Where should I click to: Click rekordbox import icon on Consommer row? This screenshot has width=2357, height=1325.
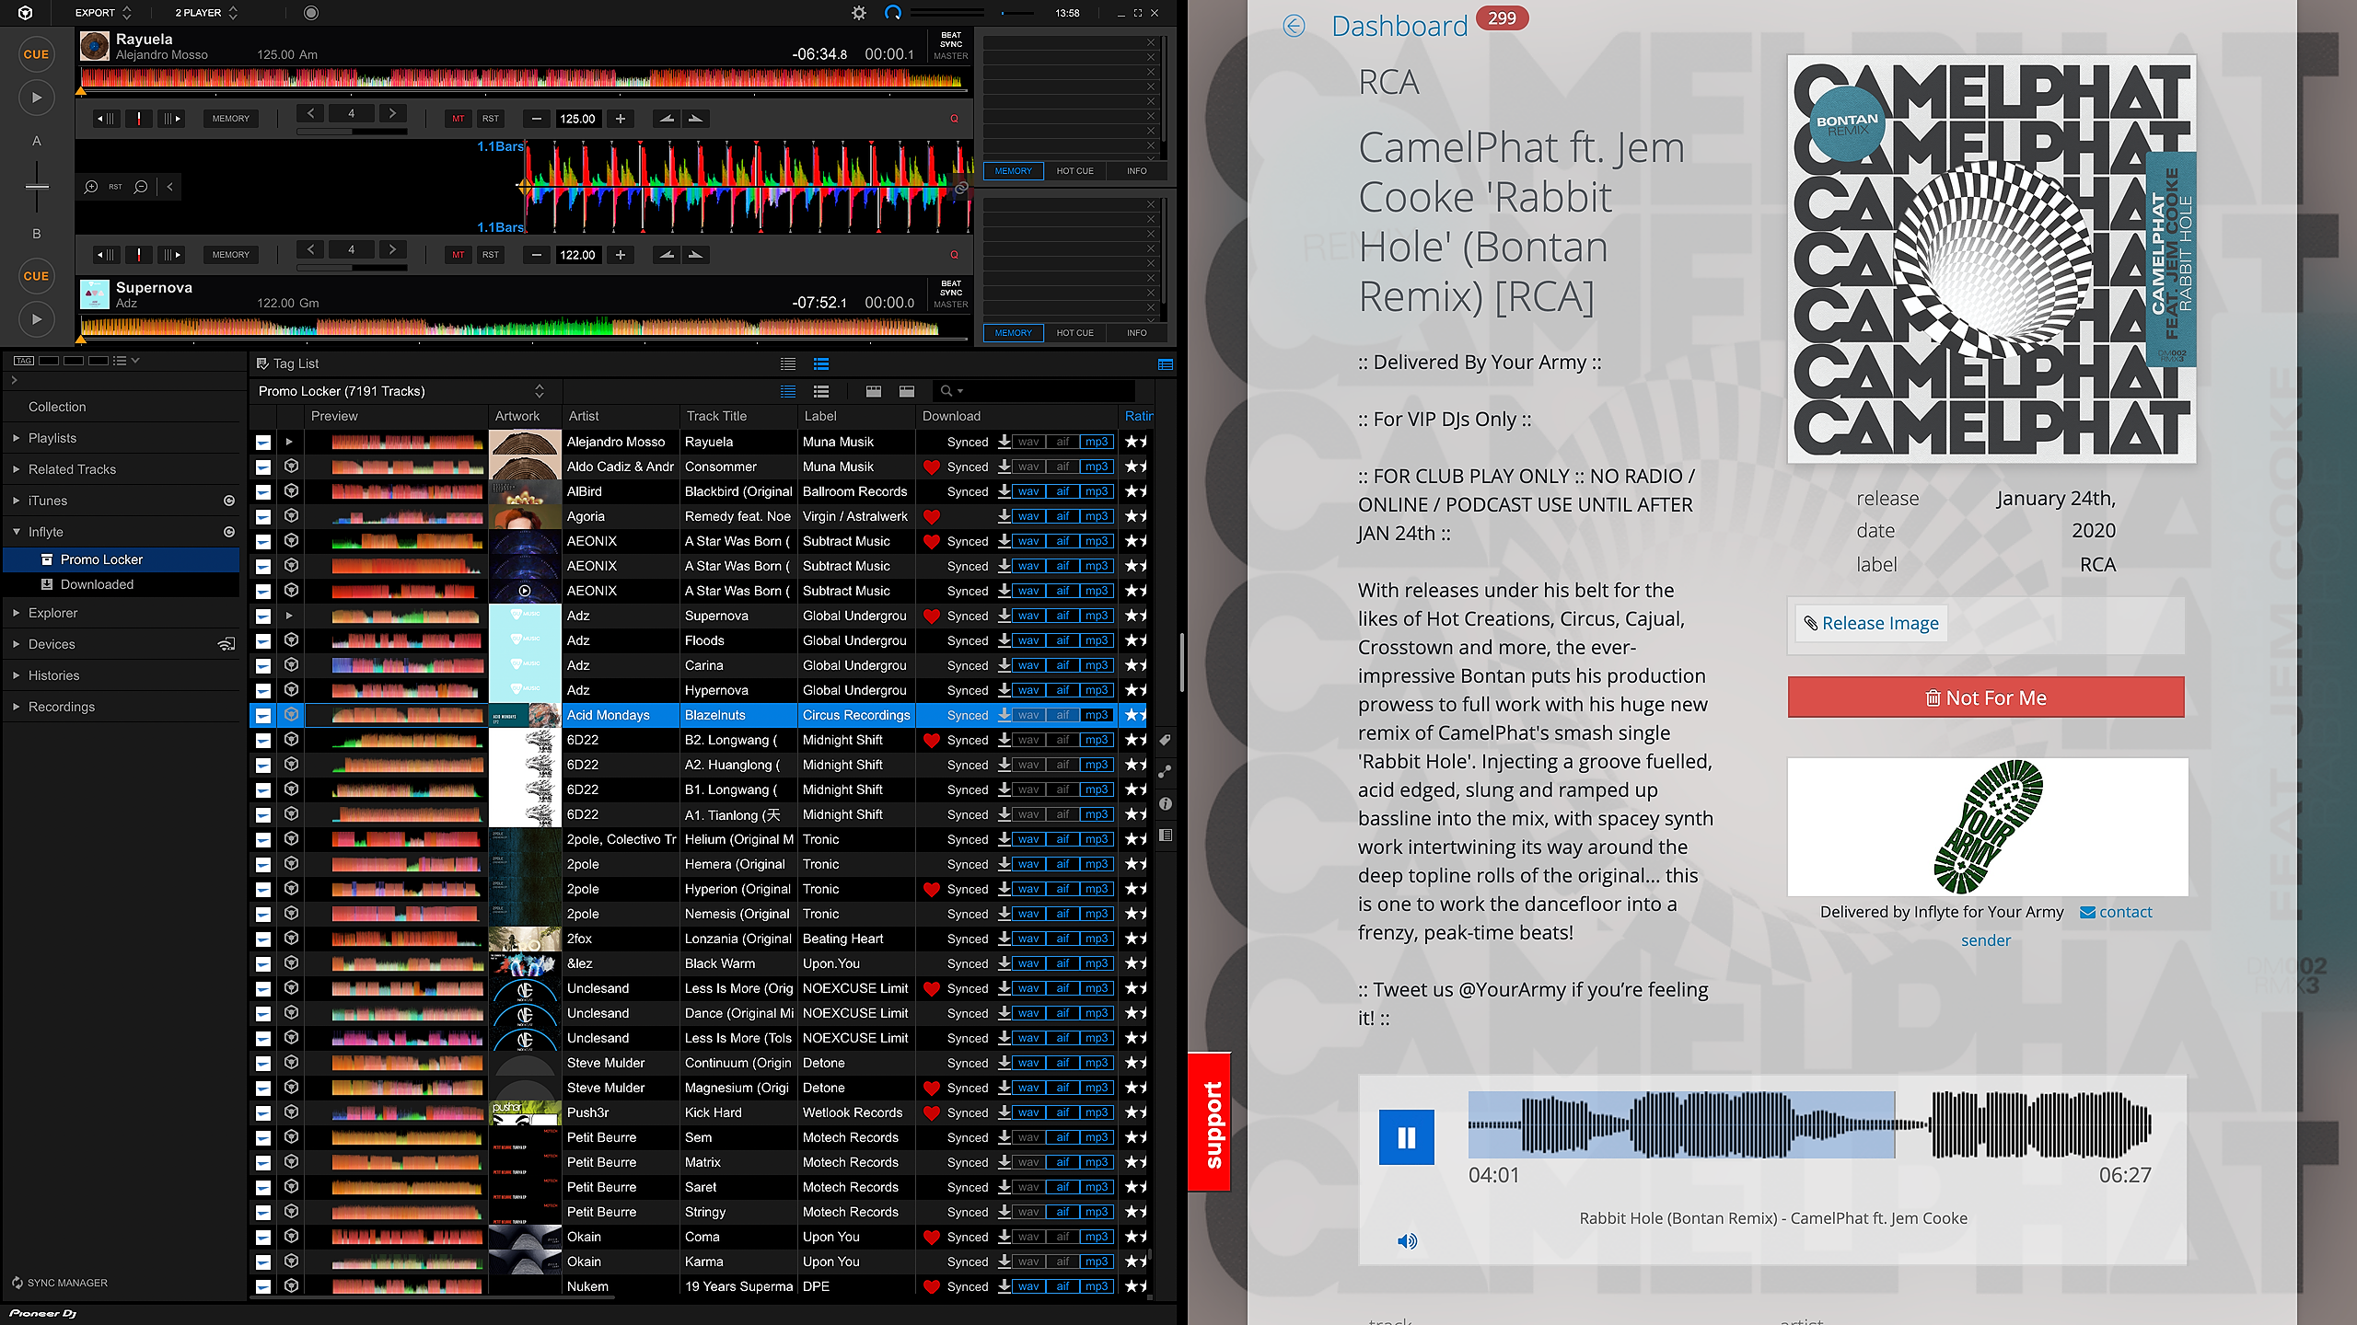tap(291, 467)
